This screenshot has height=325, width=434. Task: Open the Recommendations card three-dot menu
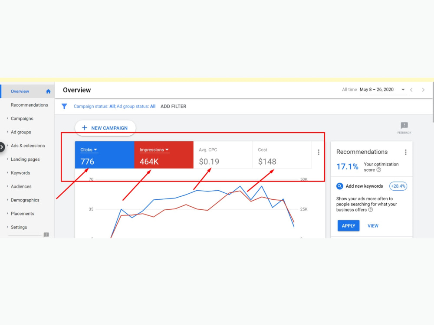pyautogui.click(x=405, y=152)
